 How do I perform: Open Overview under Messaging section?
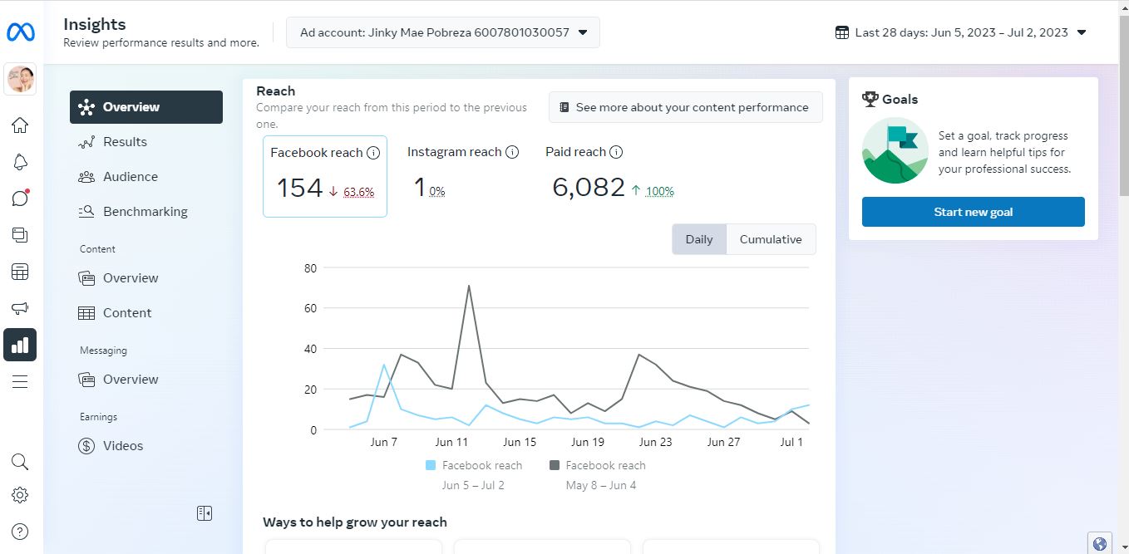click(146, 380)
